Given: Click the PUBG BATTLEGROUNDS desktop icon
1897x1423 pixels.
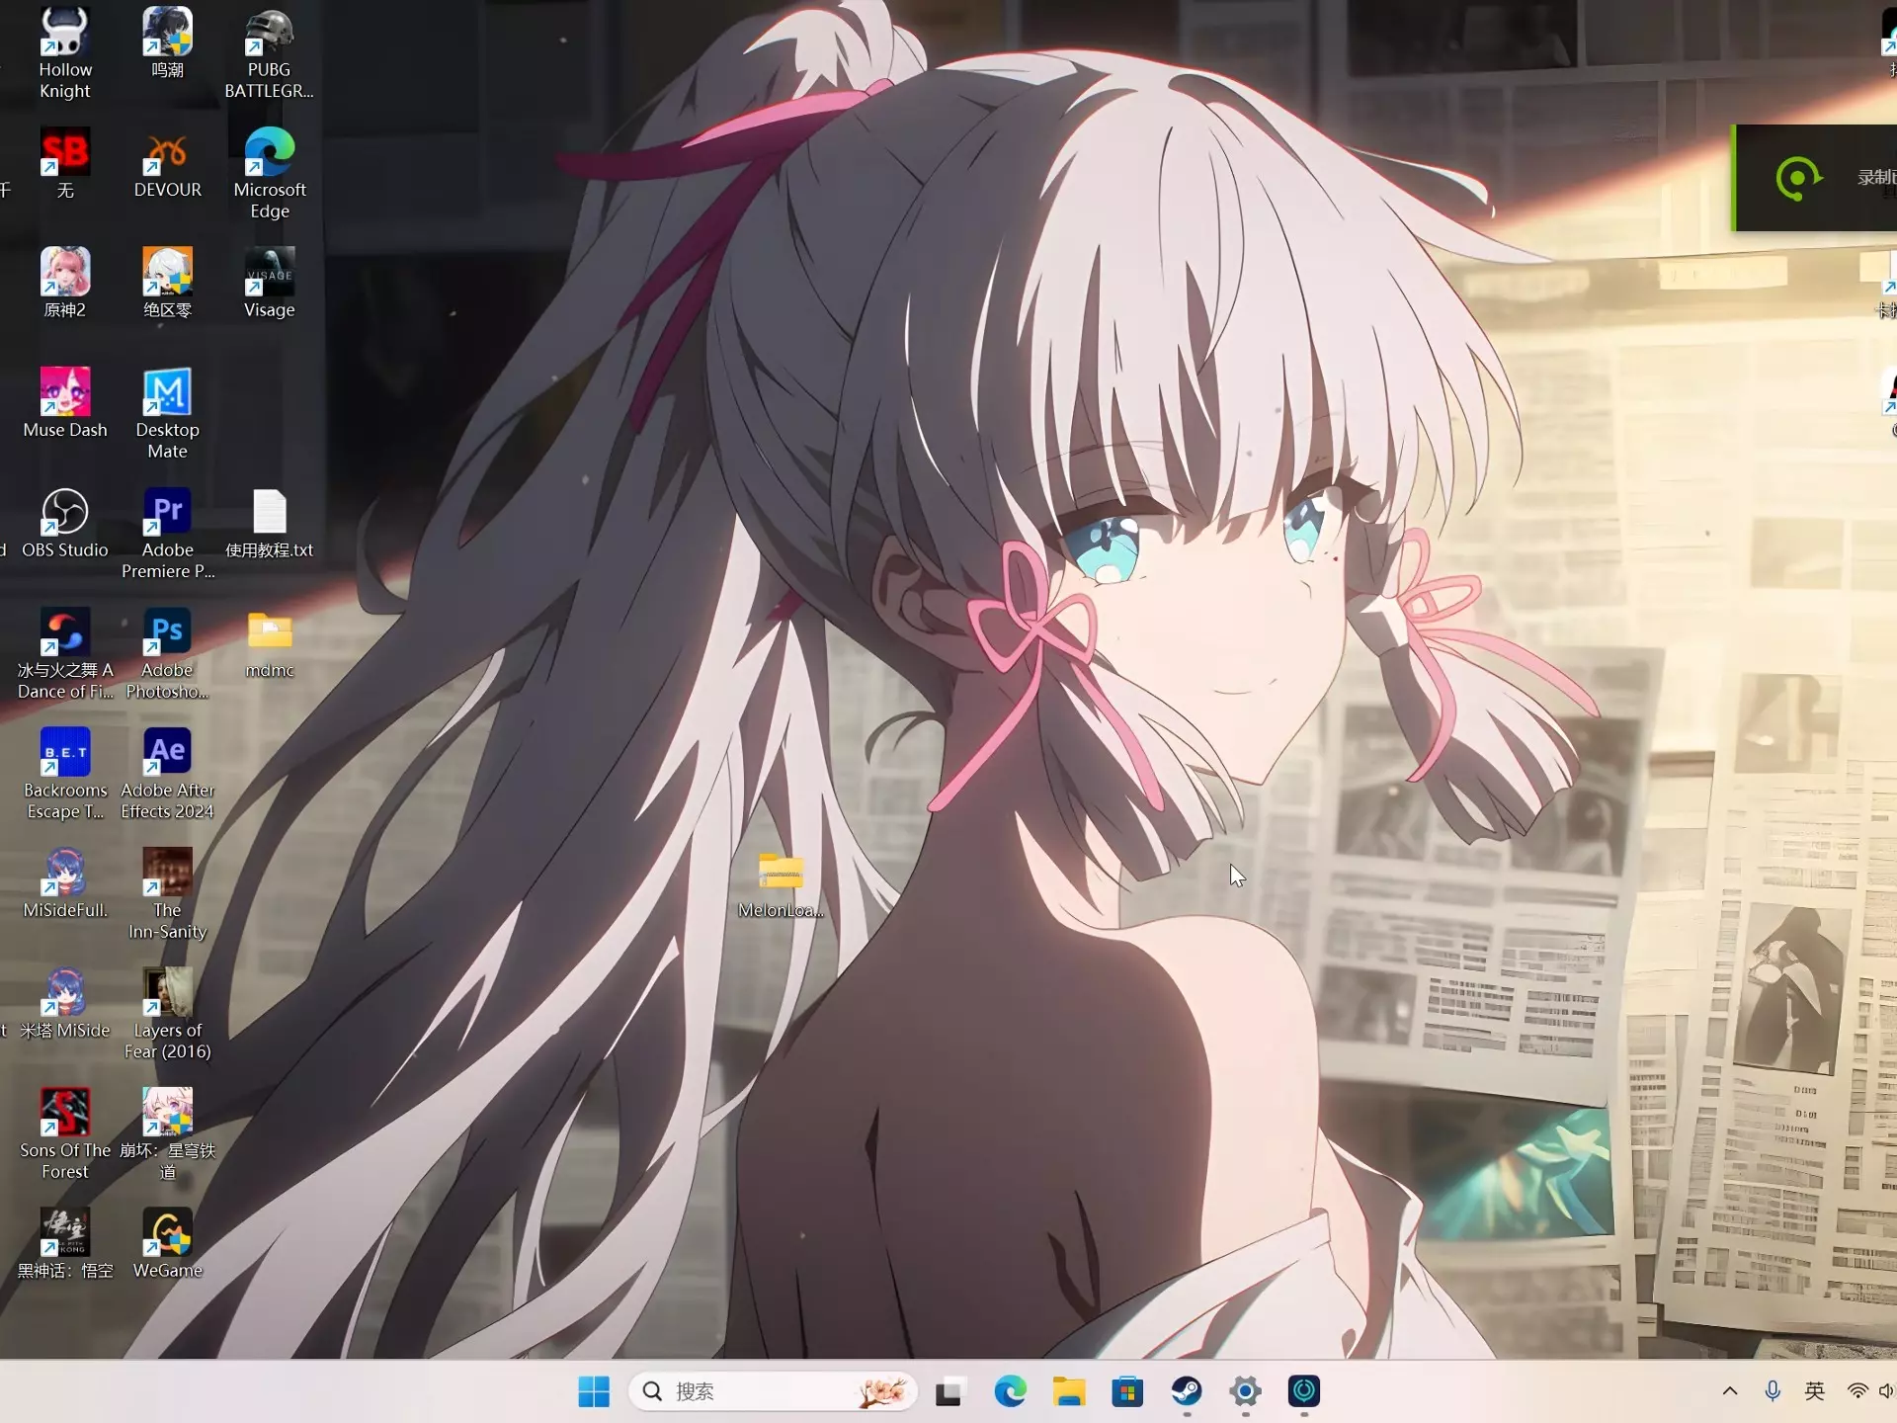Looking at the screenshot, I should [x=269, y=33].
